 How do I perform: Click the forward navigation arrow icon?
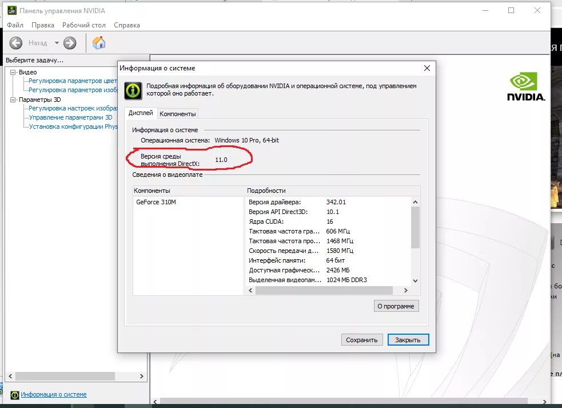[x=70, y=43]
